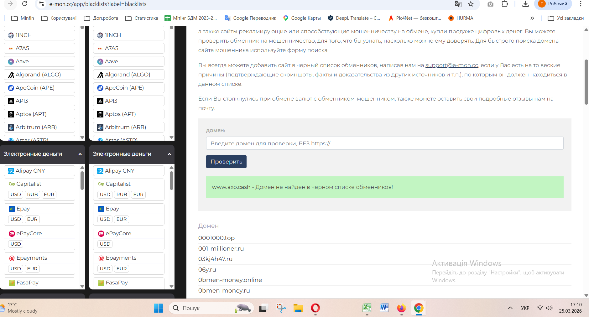Click the browser forward arrow
Viewport: 589px width, 317px height.
(10, 4)
